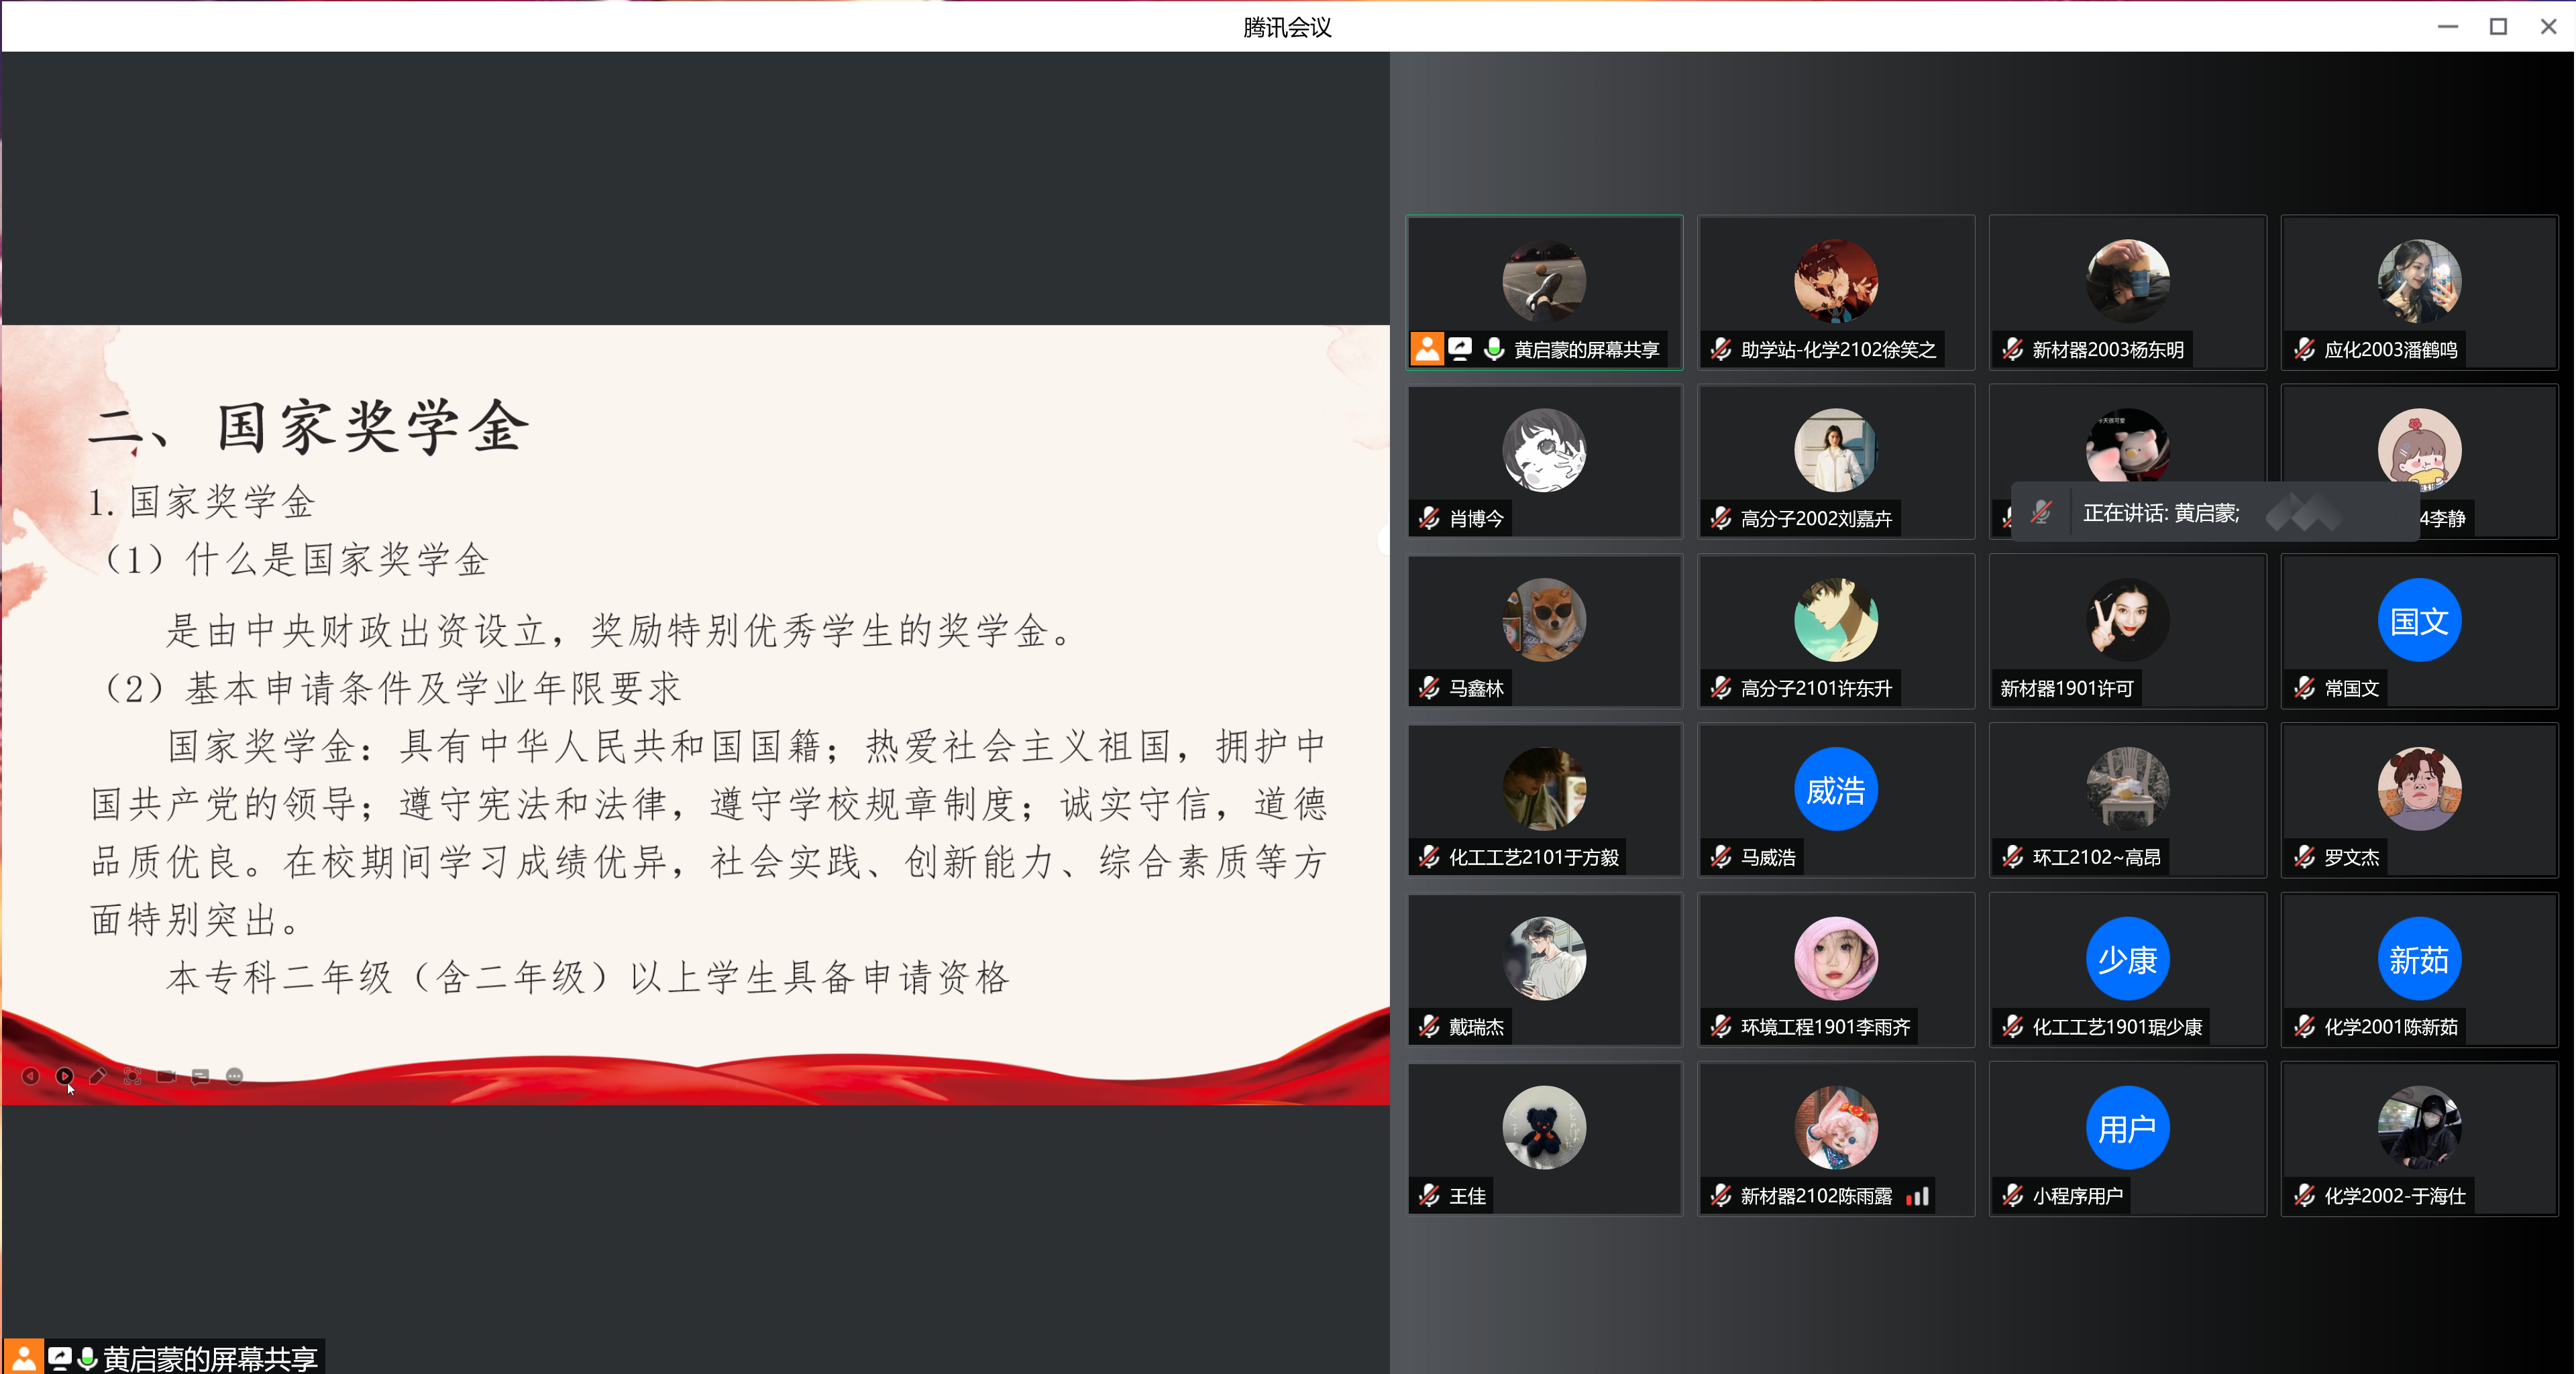Maximize the 腾讯会议 window
Viewport: 2576px width, 1374px height.
(2497, 27)
